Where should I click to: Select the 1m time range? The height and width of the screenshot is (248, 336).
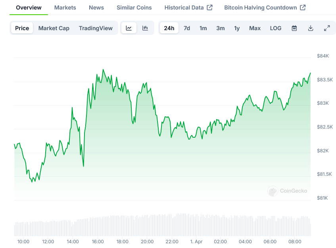tap(203, 28)
